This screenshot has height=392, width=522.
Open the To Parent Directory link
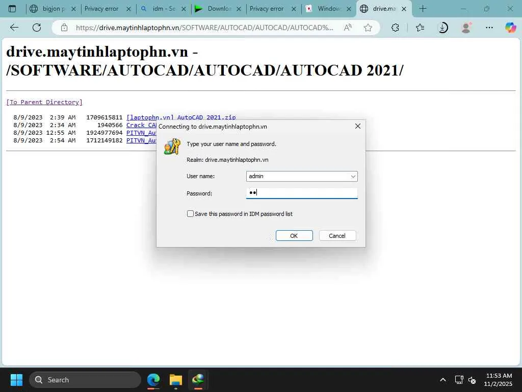pyautogui.click(x=44, y=102)
